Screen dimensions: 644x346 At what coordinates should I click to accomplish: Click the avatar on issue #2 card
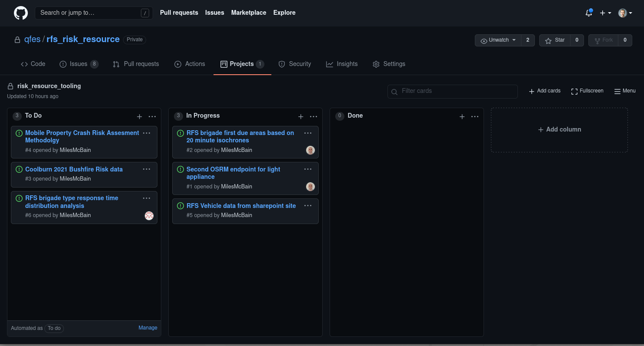310,150
